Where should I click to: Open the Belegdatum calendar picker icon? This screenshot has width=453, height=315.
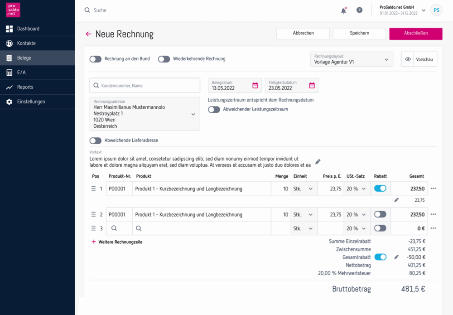(x=255, y=85)
